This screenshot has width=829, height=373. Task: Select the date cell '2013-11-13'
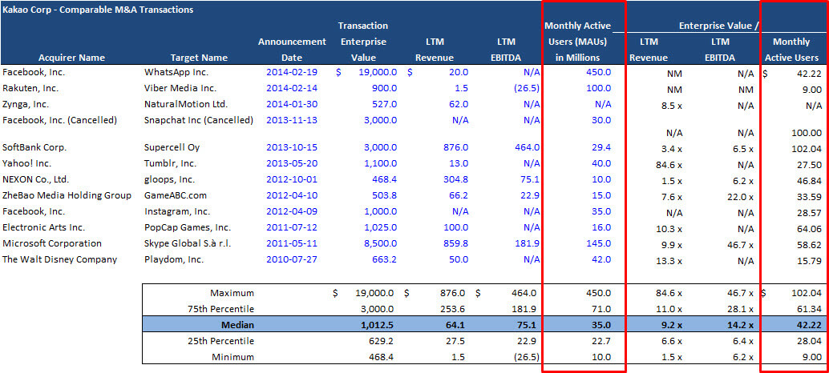click(292, 120)
